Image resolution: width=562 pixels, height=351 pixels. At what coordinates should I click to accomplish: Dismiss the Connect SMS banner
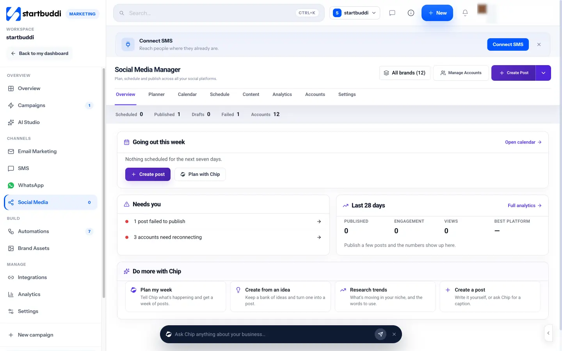pos(539,44)
